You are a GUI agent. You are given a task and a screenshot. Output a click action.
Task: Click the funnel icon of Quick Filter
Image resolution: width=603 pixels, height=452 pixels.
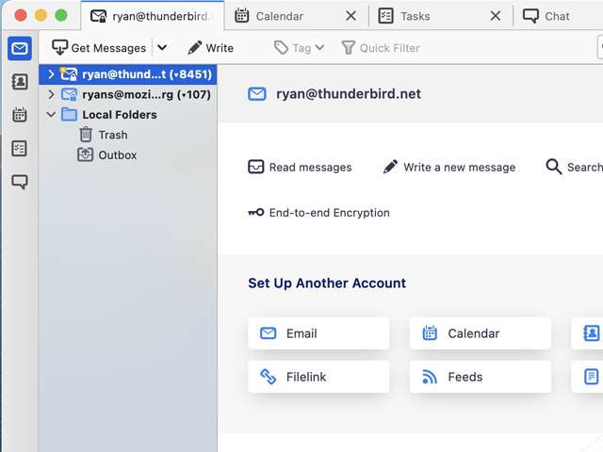point(349,48)
